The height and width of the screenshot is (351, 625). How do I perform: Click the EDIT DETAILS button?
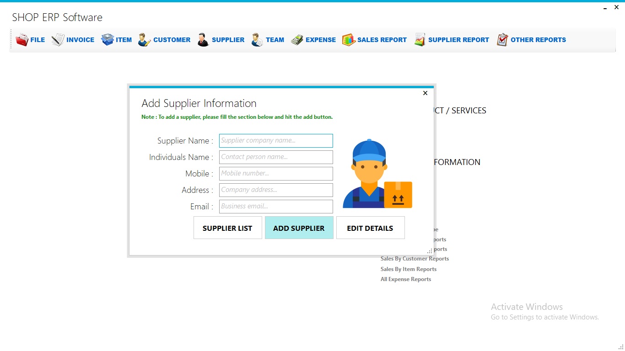coord(370,228)
